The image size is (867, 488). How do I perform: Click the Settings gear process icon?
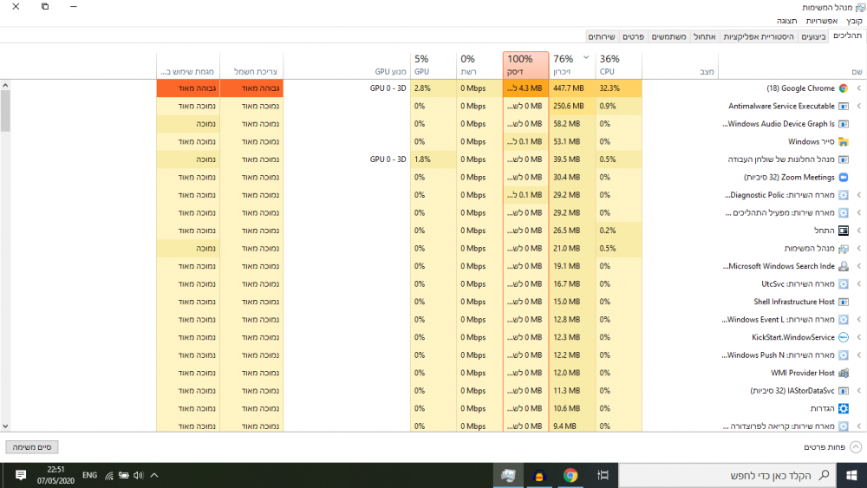tap(844, 408)
